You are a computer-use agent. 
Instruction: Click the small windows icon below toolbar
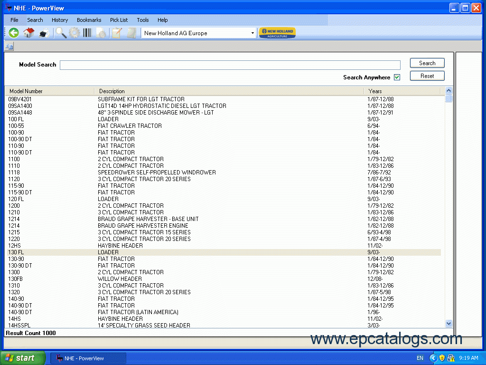[x=9, y=47]
